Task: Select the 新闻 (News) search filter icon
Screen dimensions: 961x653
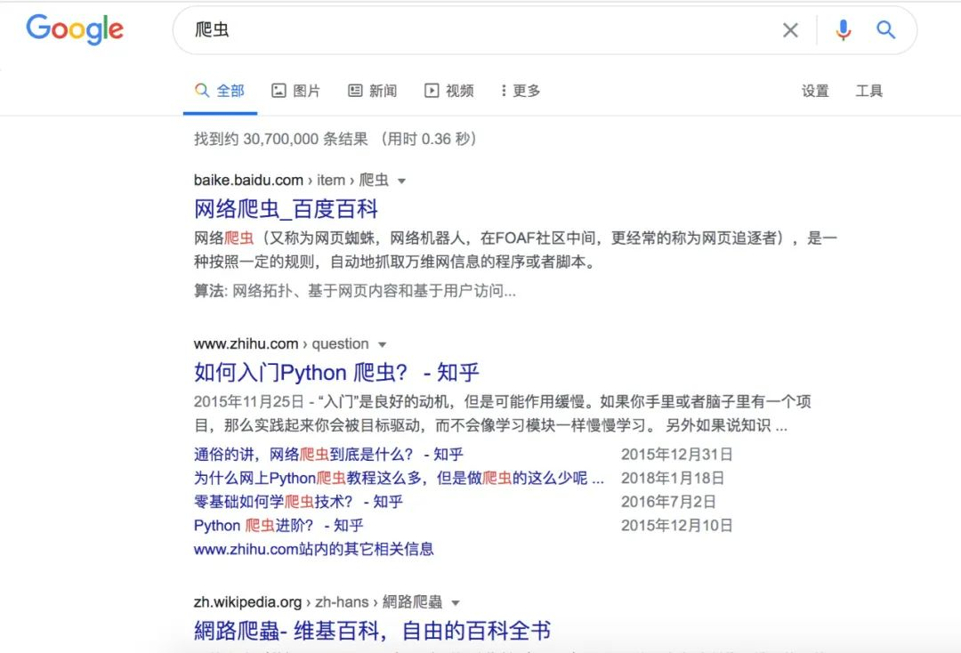Action: (355, 90)
